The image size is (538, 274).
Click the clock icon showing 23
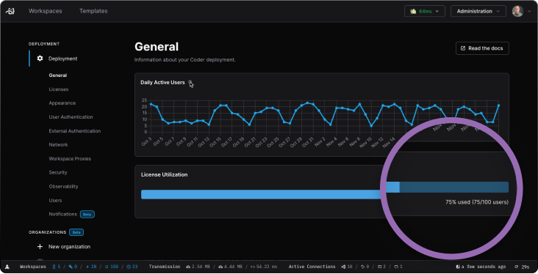pyautogui.click(x=129, y=267)
